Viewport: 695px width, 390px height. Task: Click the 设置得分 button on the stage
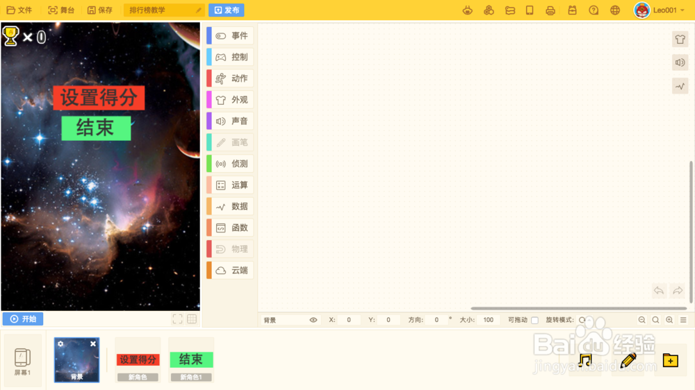[99, 98]
